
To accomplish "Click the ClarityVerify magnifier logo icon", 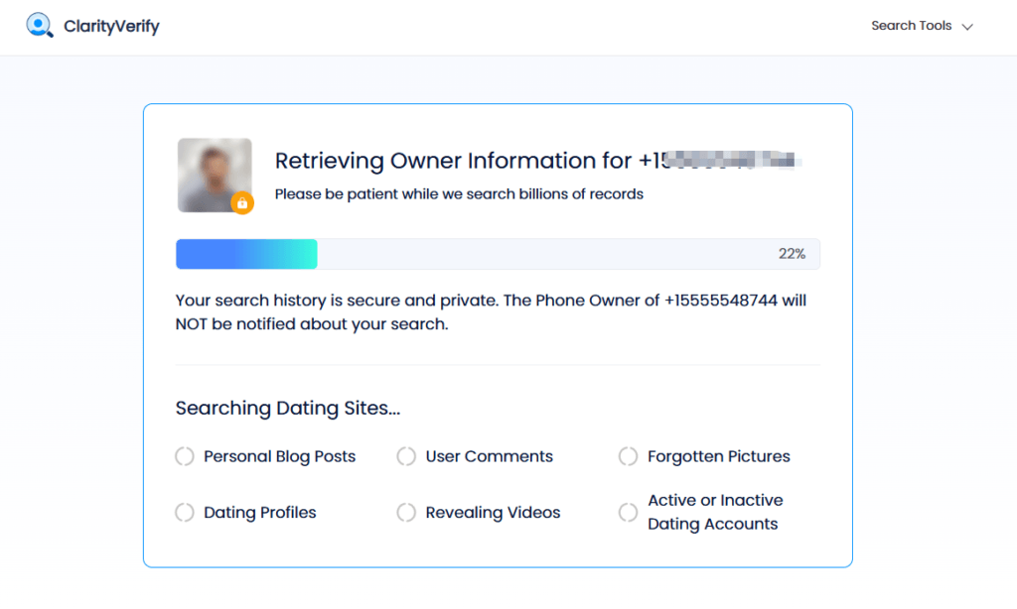I will pos(40,25).
